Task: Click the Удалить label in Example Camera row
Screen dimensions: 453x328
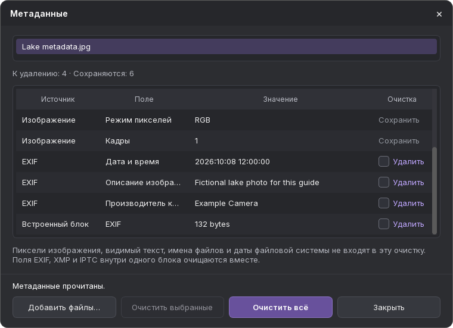Action: (408, 203)
